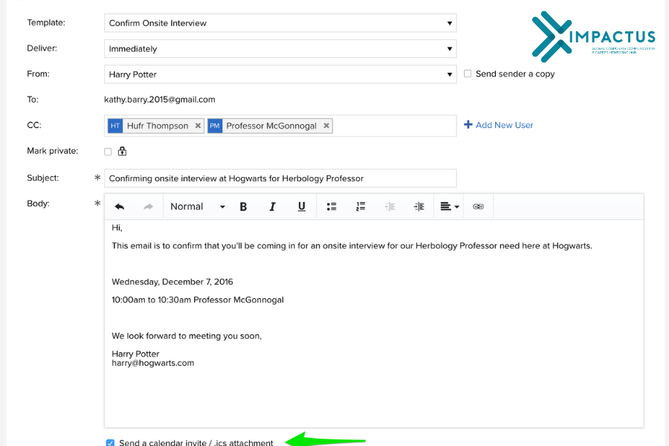This screenshot has width=669, height=446.
Task: Open the Template dropdown
Action: click(x=280, y=23)
